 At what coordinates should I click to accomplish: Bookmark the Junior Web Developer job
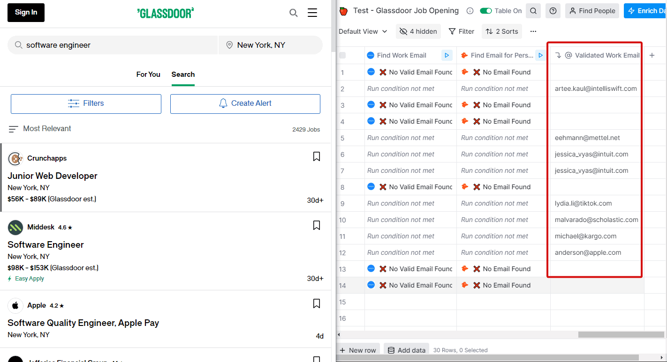(316, 156)
